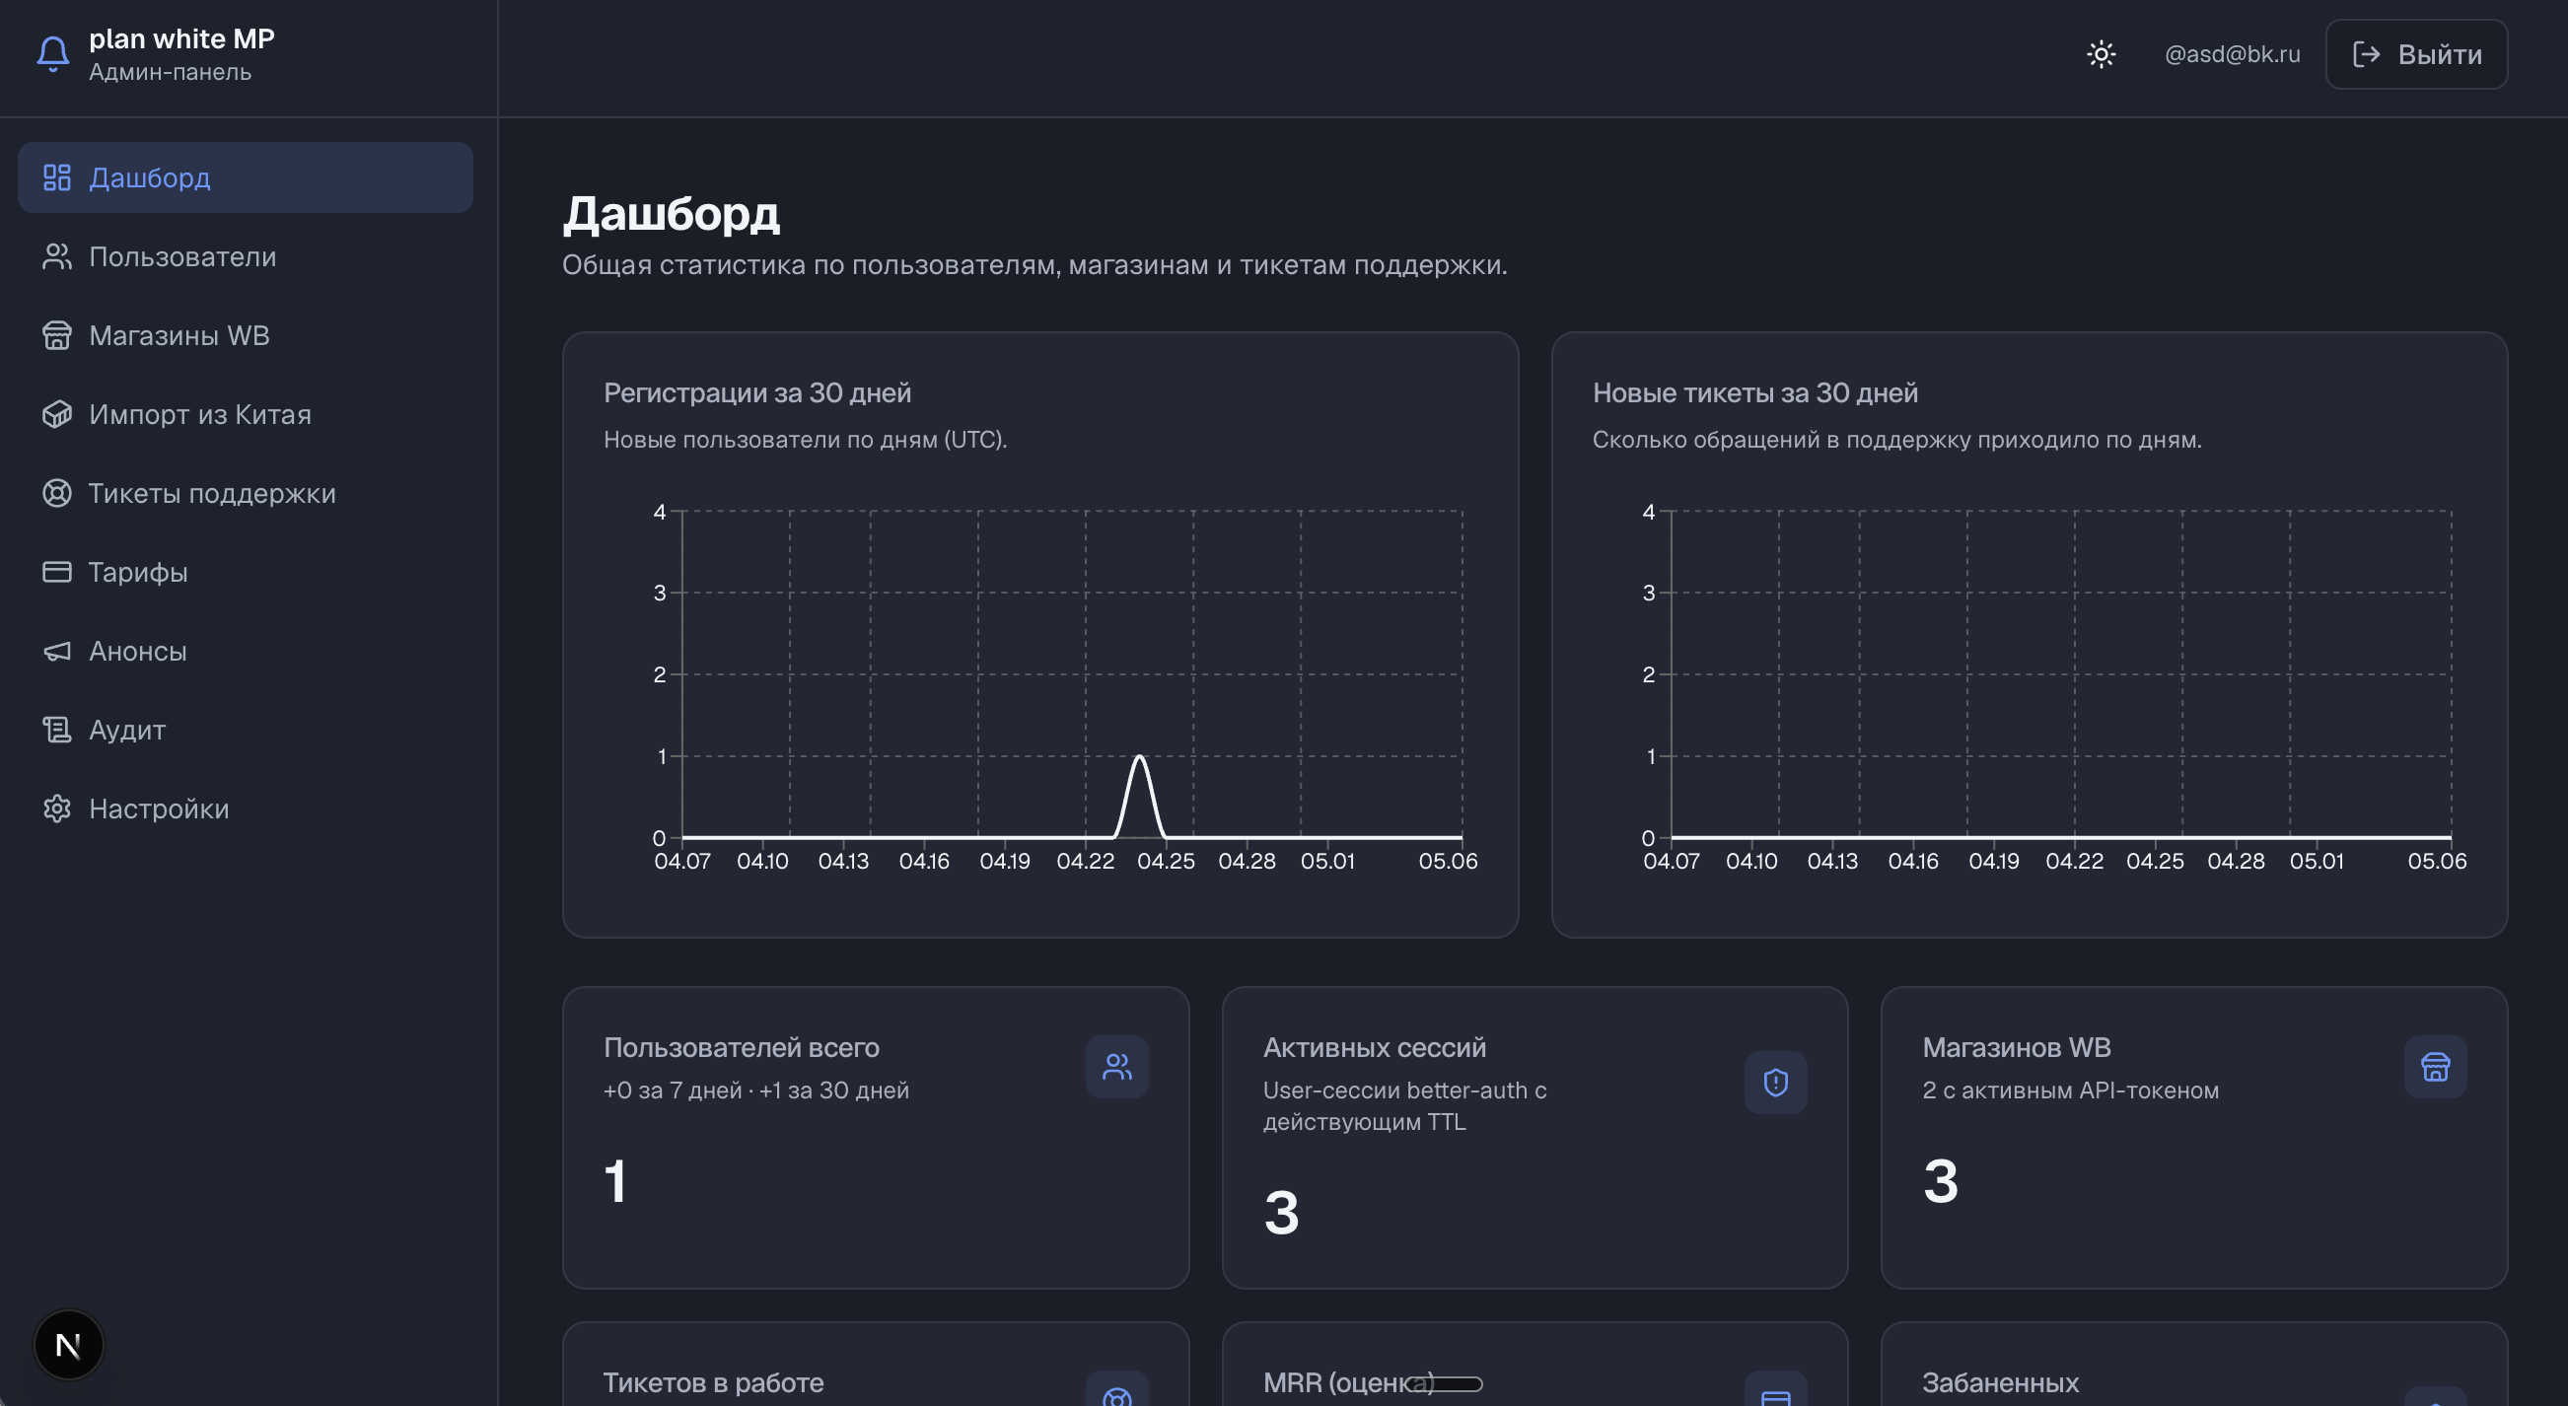Screen dimensions: 2568x1406
Task: Open Настройки in the sidebar
Action: click(246, 808)
